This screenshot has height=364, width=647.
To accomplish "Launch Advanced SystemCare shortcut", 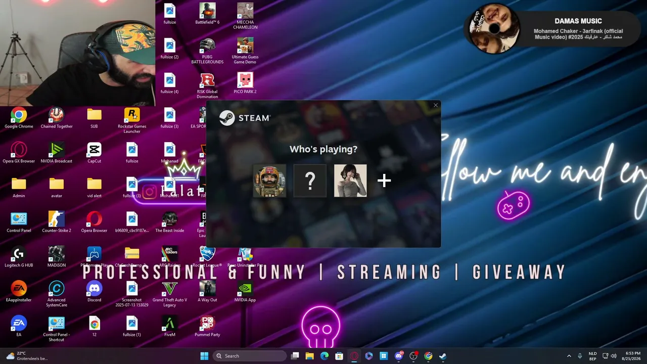I will (57, 295).
